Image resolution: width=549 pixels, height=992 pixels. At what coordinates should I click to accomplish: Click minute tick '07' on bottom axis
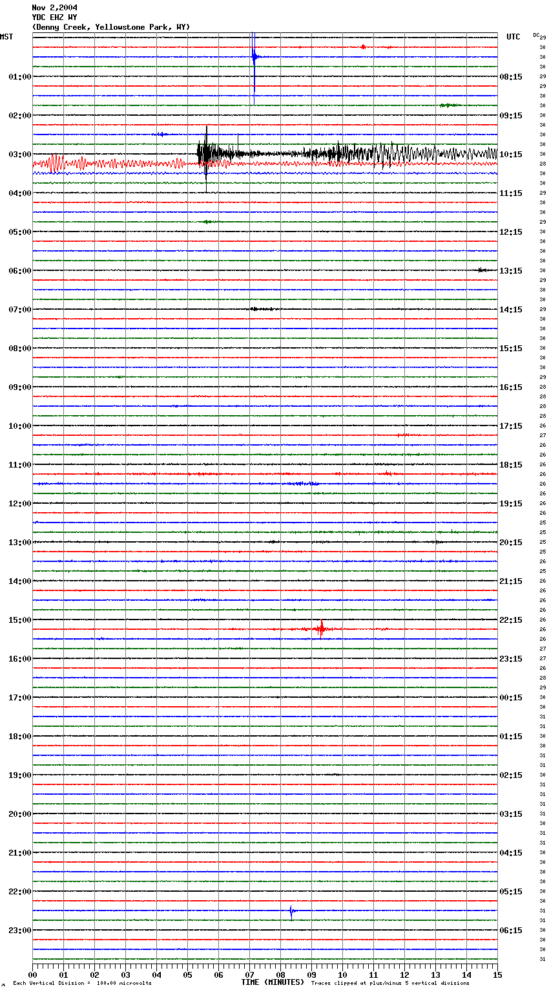pos(249,975)
